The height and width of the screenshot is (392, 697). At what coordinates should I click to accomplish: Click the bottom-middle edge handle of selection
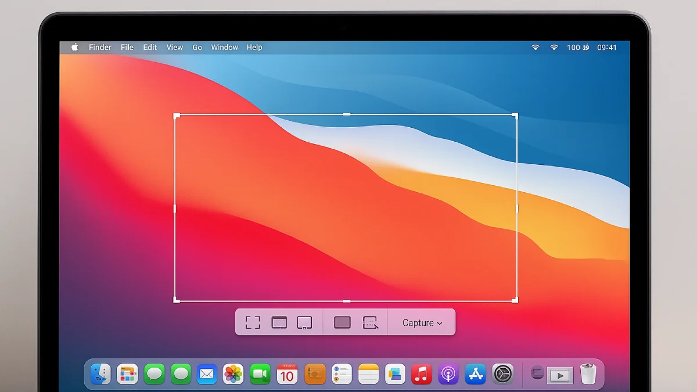click(347, 301)
